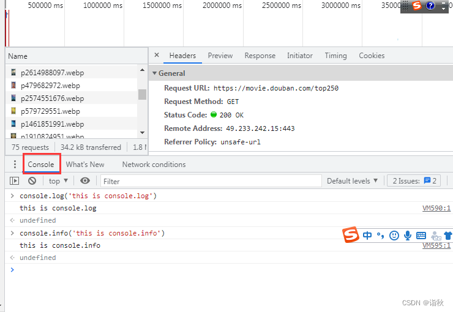Screen dimensions: 453x312
Task: Open the Network conditions tab
Action: coord(154,164)
